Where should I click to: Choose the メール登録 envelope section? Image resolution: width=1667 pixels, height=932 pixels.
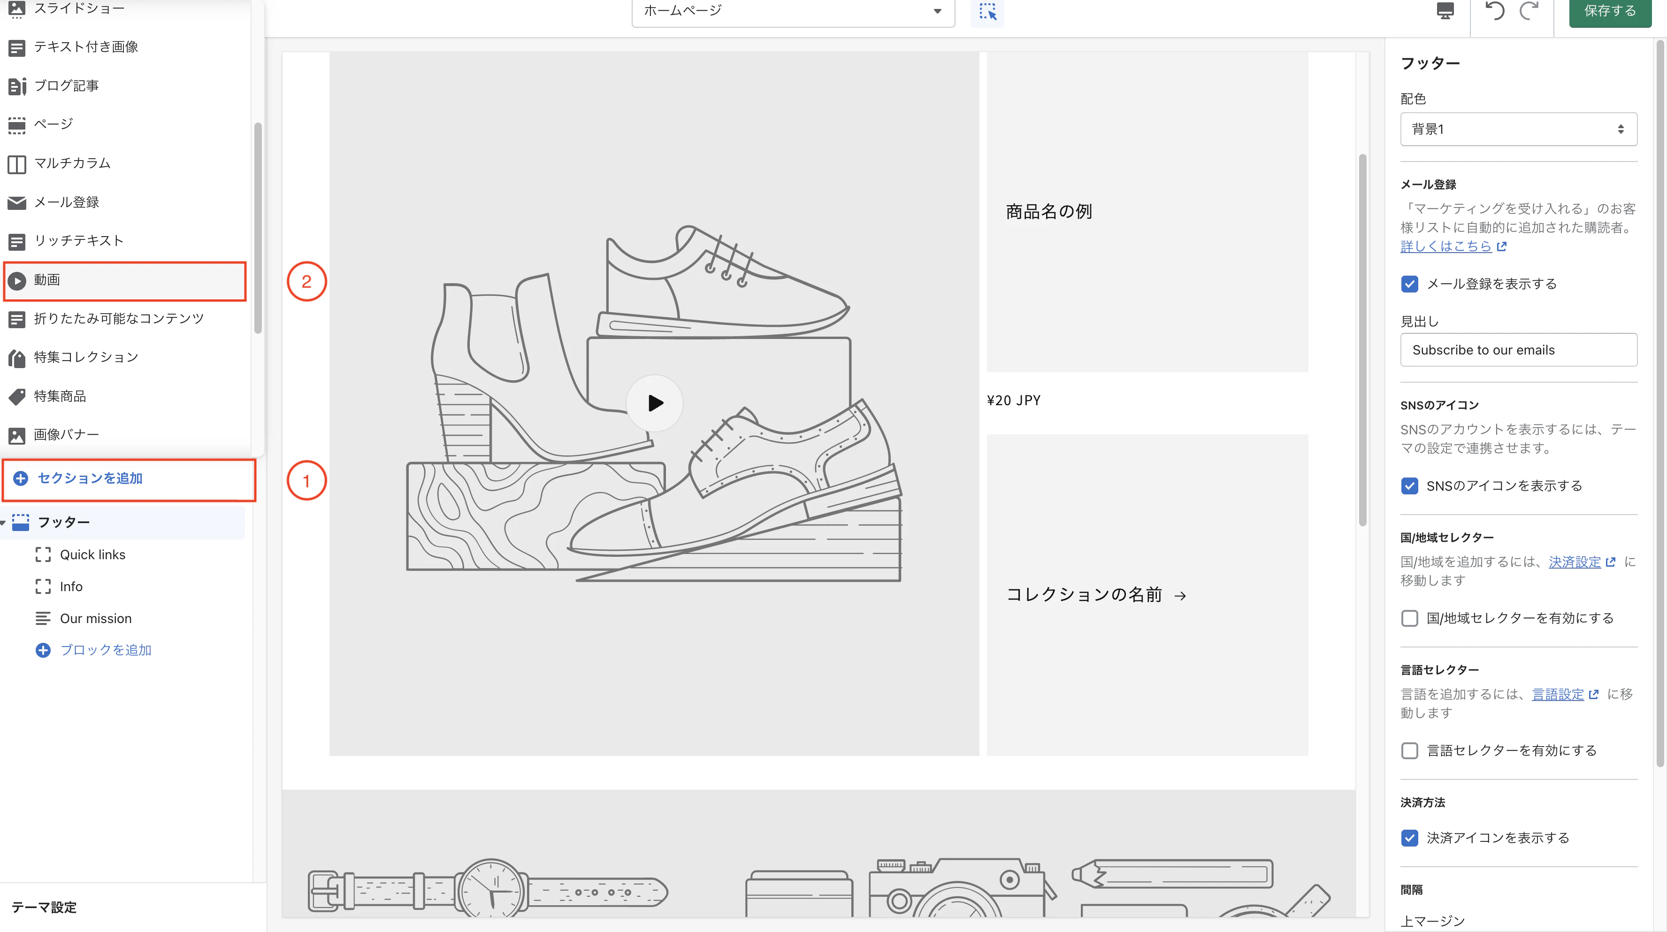click(x=66, y=202)
